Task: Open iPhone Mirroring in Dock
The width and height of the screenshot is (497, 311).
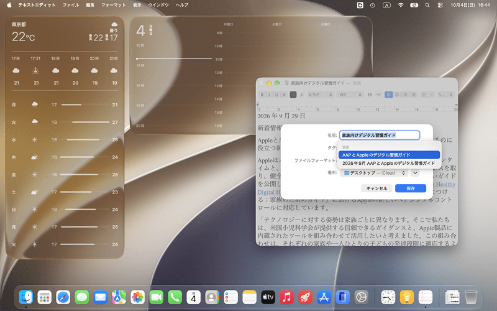Action: (x=343, y=297)
